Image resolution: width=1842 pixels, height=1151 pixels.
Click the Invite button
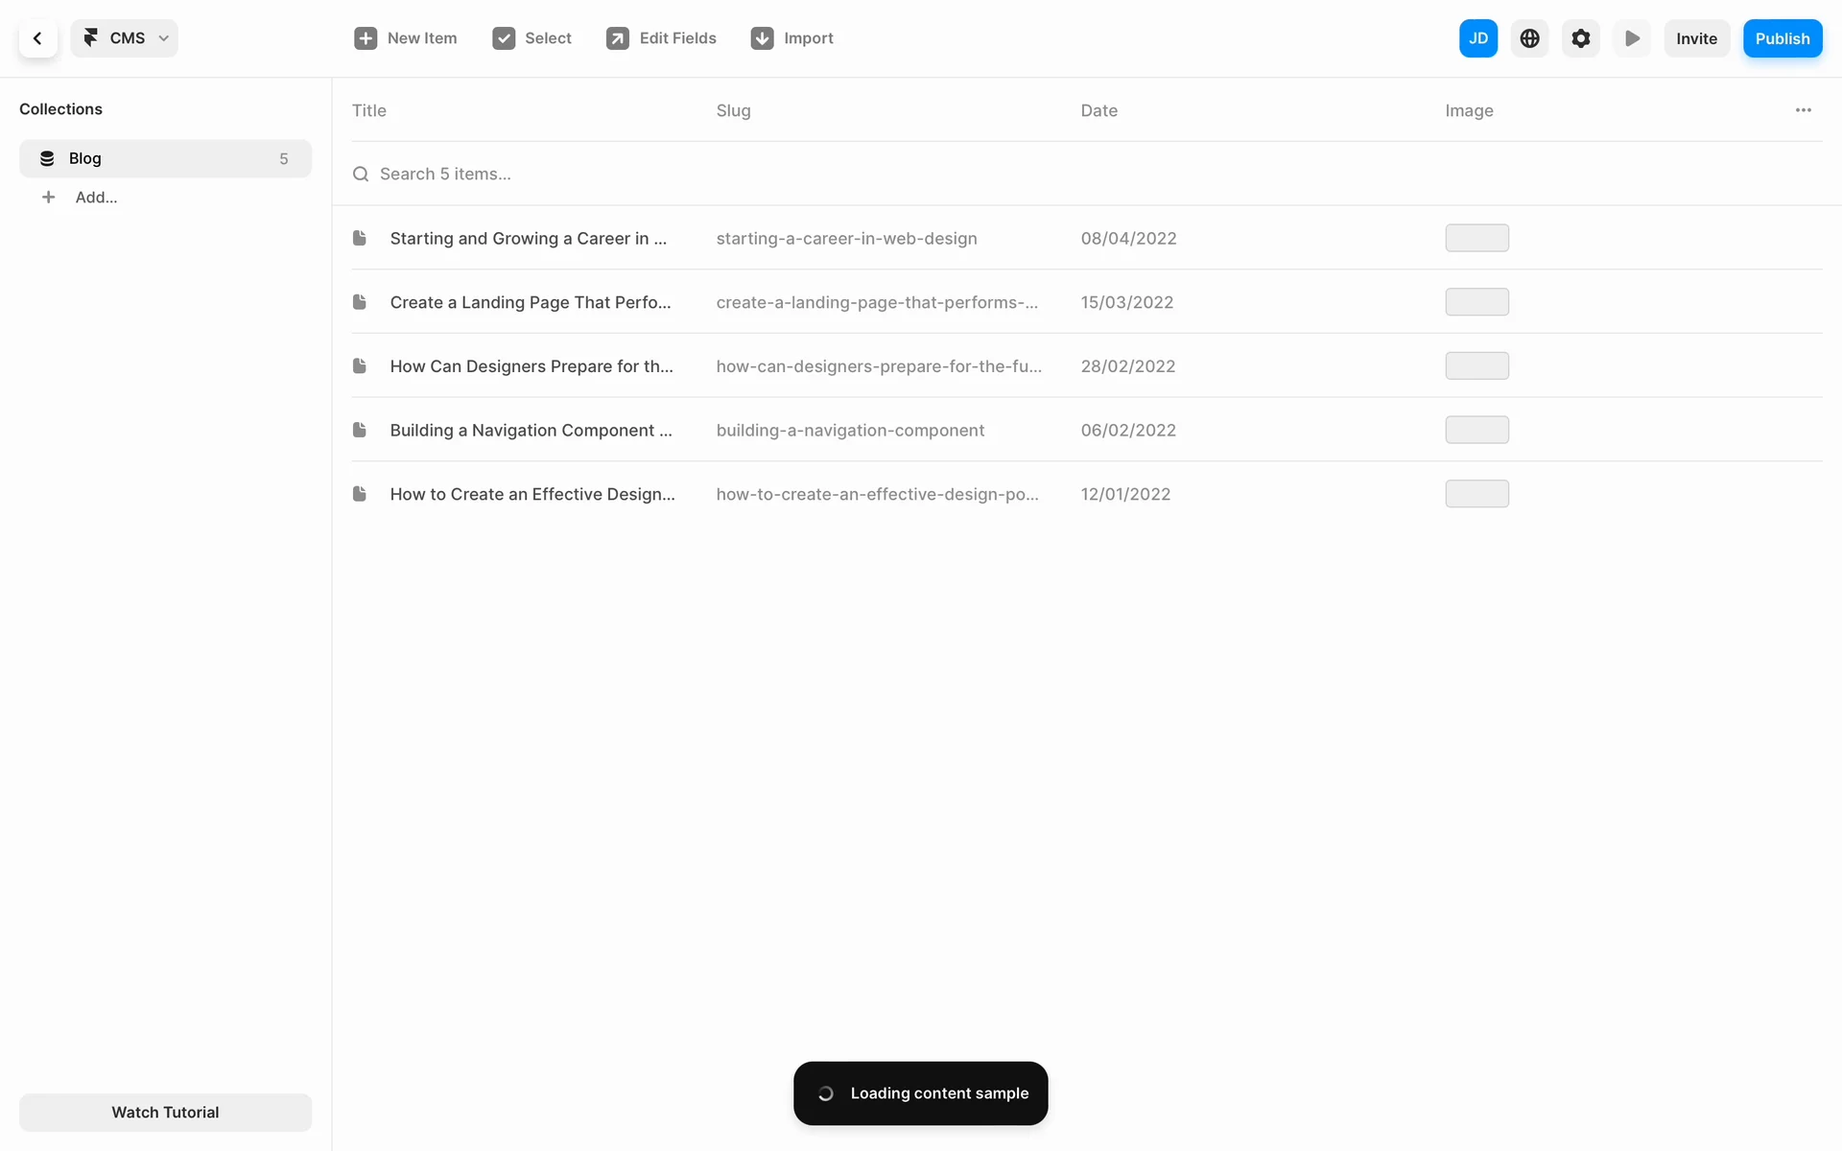pyautogui.click(x=1695, y=38)
